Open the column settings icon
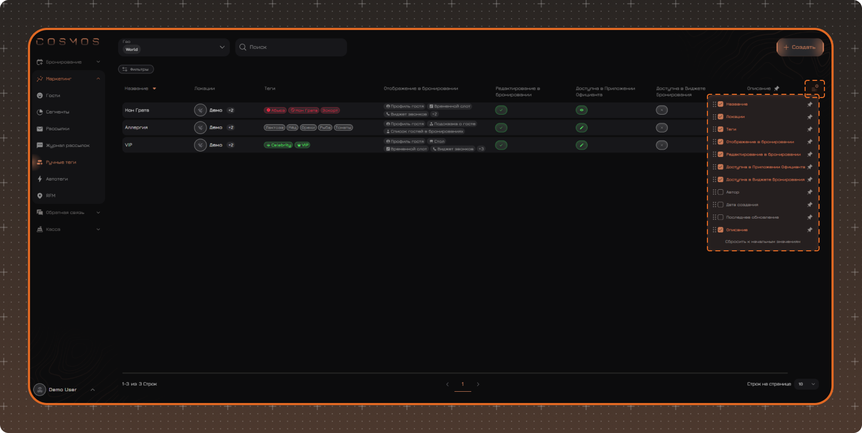Screen dimensions: 862x433 [x=814, y=88]
